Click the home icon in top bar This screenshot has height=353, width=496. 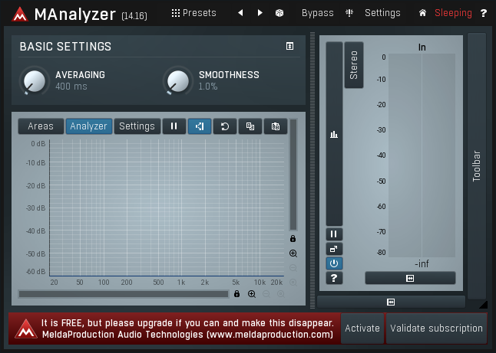pyautogui.click(x=422, y=13)
